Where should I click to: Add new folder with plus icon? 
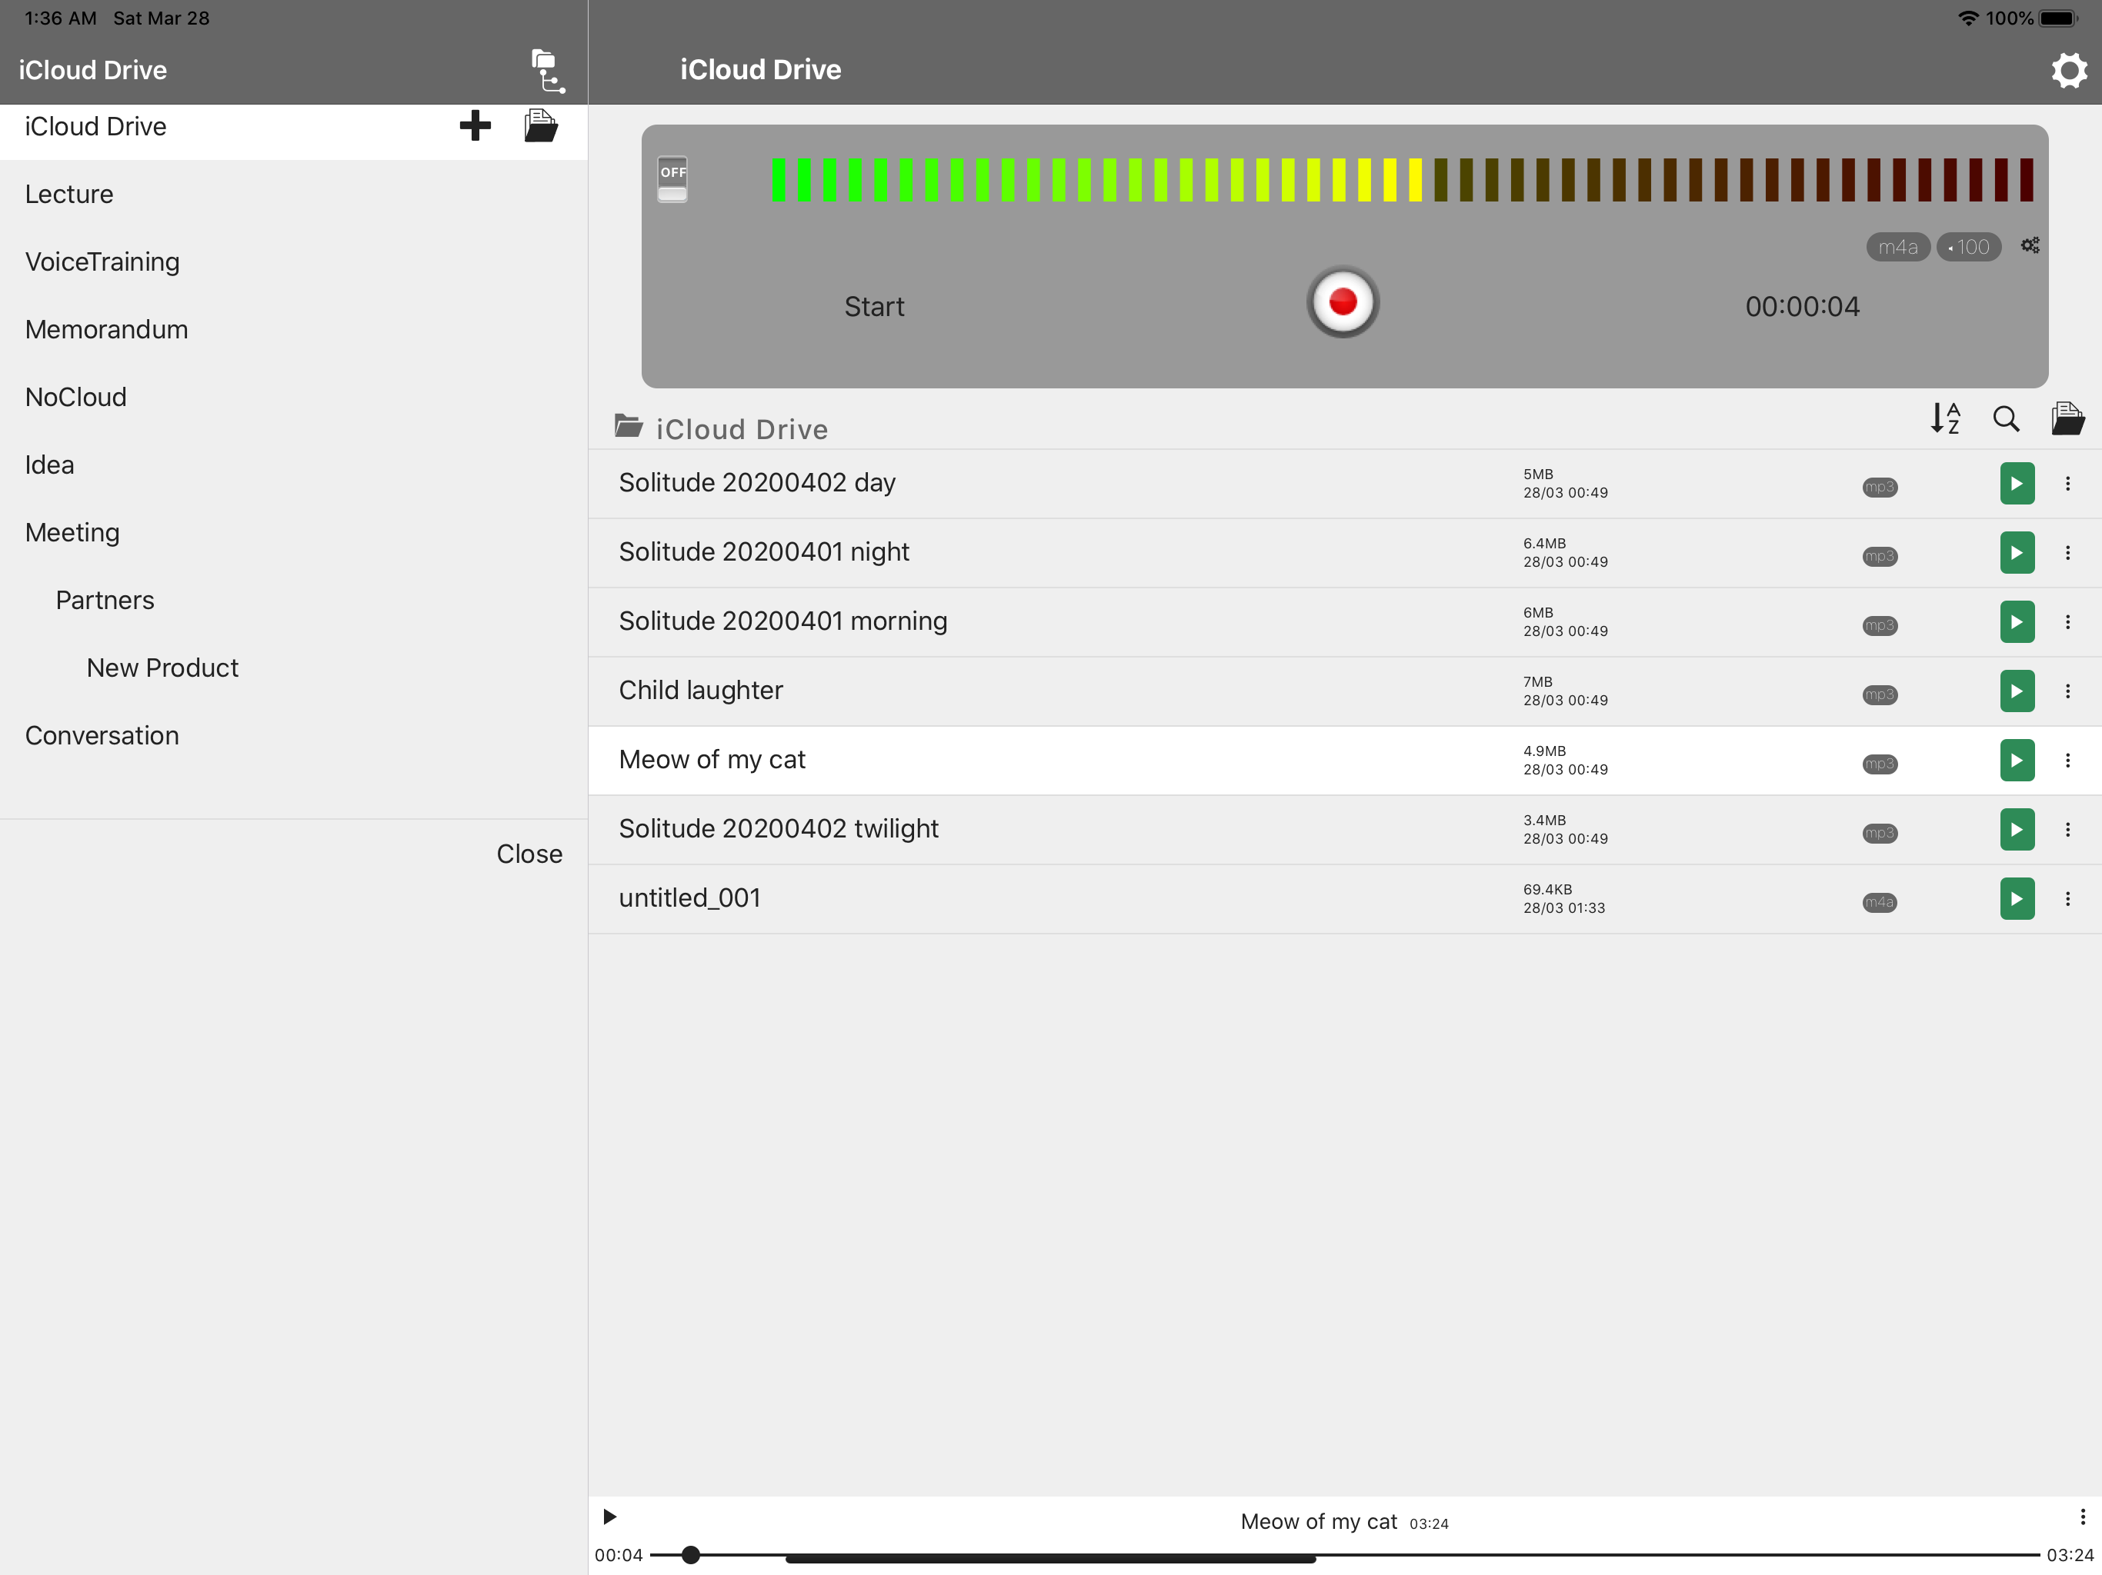click(474, 125)
